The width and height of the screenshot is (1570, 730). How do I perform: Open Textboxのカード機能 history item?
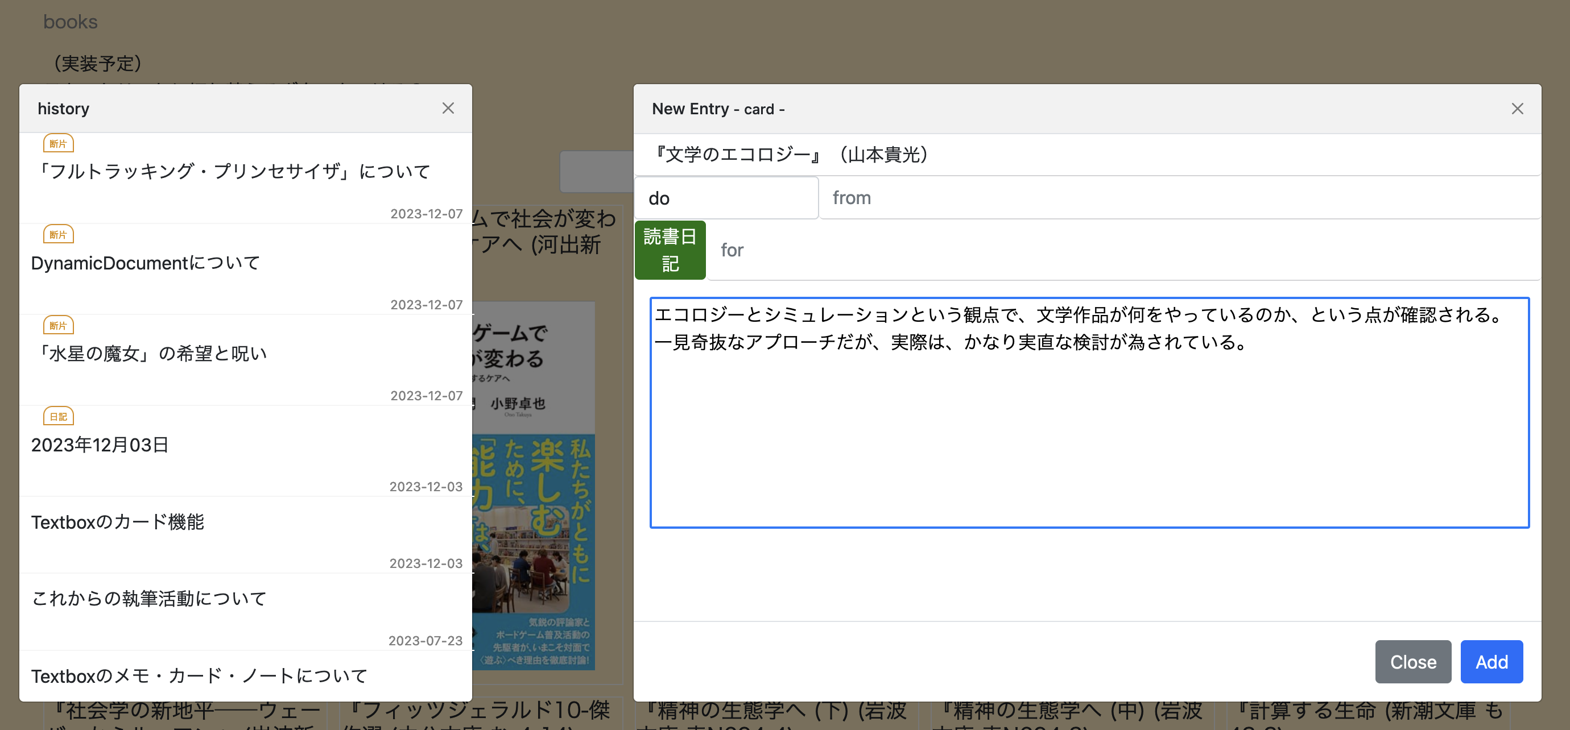pos(118,522)
